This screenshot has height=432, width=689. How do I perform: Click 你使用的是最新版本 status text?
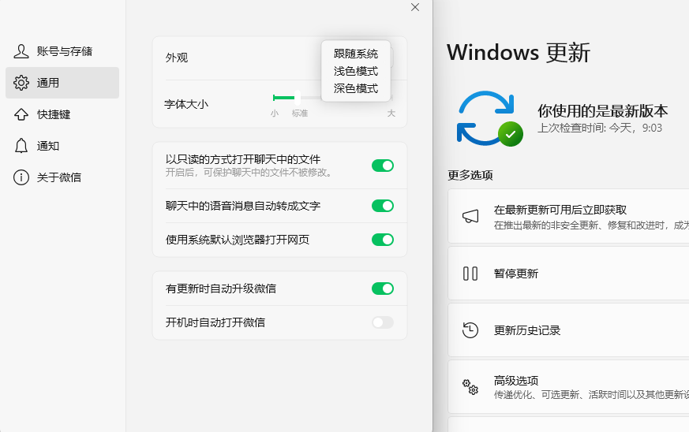(602, 111)
